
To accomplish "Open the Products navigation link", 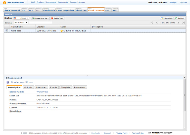I will click(41, 2).
